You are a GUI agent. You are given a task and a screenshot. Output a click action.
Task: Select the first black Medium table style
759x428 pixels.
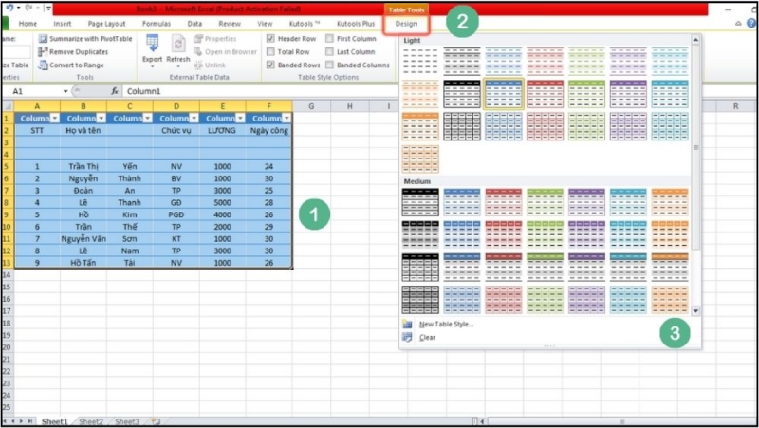[x=420, y=200]
